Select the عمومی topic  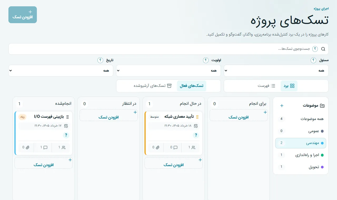(301, 131)
